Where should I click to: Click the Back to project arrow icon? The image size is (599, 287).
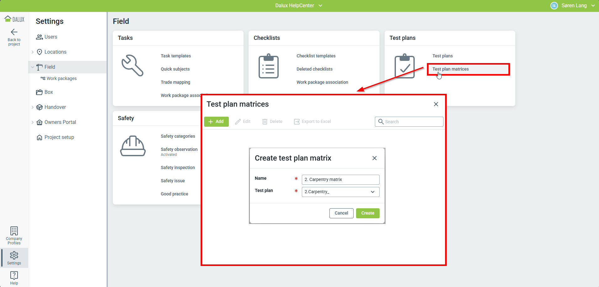tap(14, 32)
